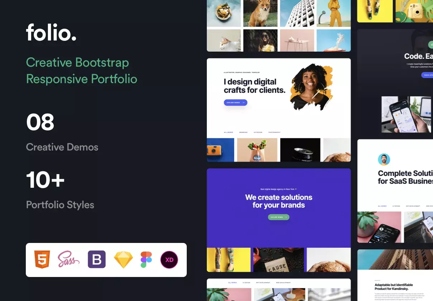433x301 pixels.
Task: Select the grocery bag thumbnail
Action: click(x=257, y=150)
